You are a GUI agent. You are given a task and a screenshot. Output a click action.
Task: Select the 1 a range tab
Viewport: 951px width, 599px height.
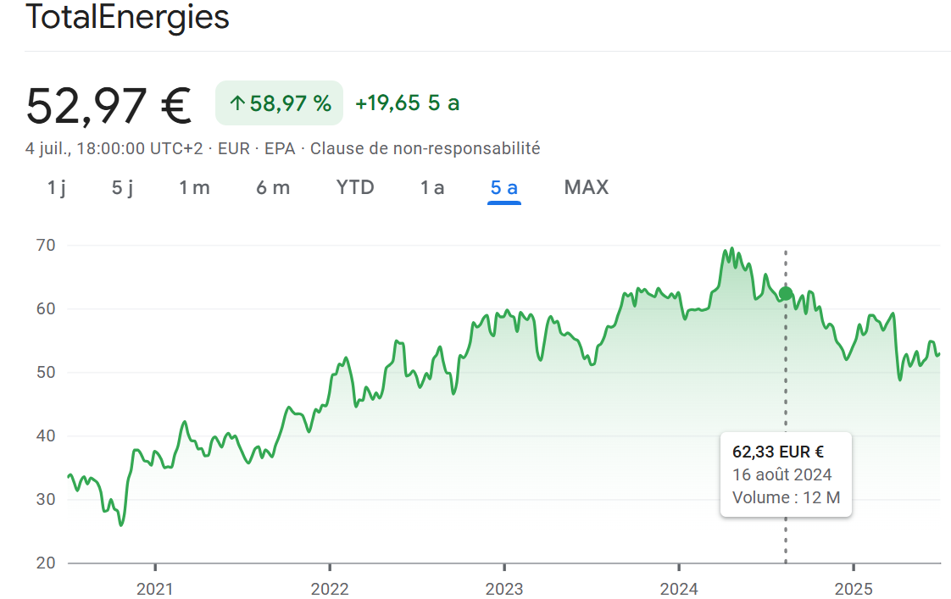point(432,188)
